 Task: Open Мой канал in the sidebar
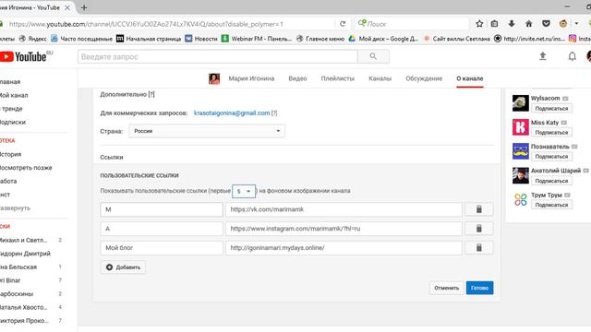click(x=14, y=95)
